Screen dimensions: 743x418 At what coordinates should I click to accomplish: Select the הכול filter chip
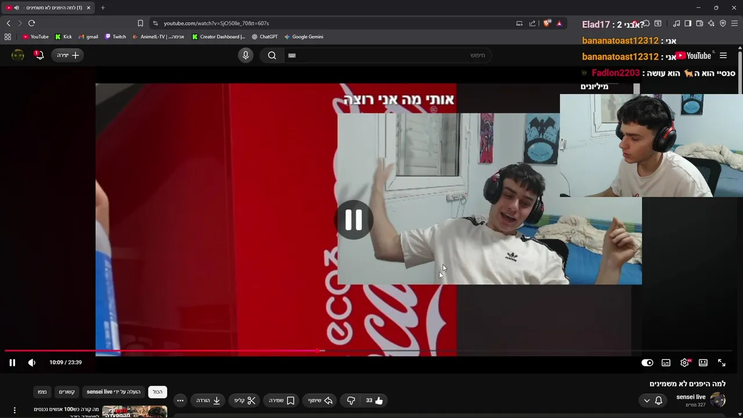point(157,392)
